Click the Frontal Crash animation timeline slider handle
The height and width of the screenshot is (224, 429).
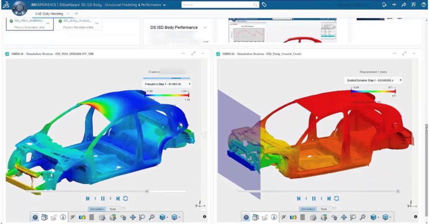(398, 191)
